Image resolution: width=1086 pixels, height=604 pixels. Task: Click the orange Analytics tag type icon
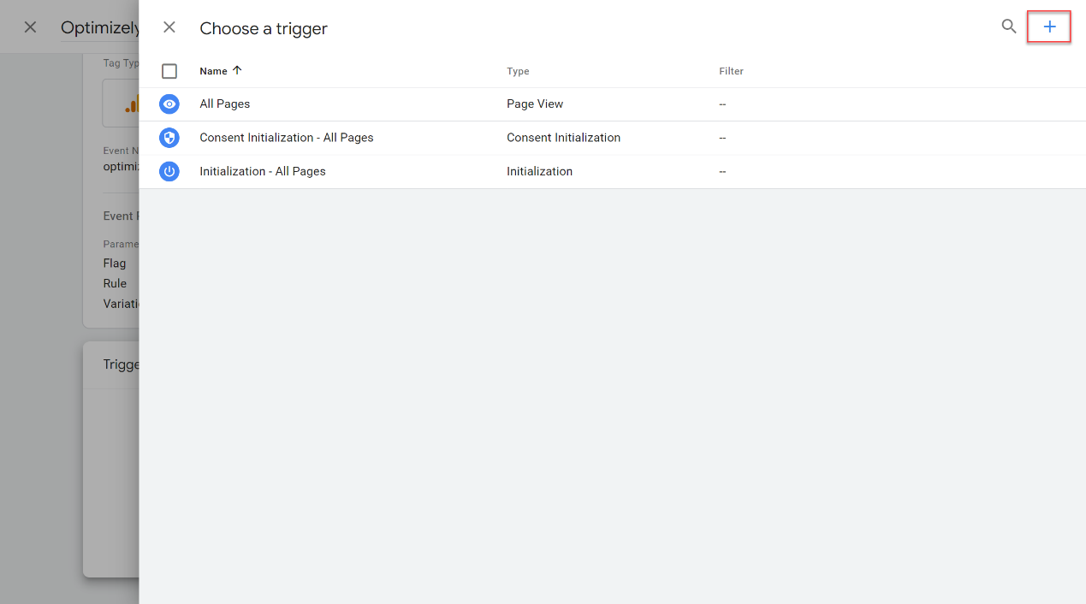[x=132, y=105]
